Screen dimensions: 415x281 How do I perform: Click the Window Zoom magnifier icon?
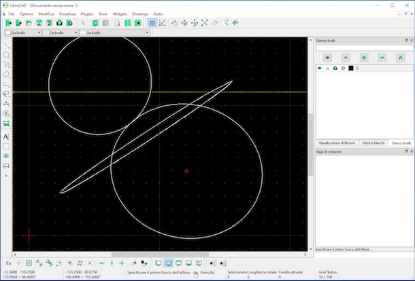pos(225,23)
